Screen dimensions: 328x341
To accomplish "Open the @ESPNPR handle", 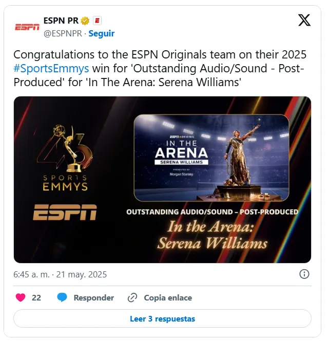I will pos(63,33).
